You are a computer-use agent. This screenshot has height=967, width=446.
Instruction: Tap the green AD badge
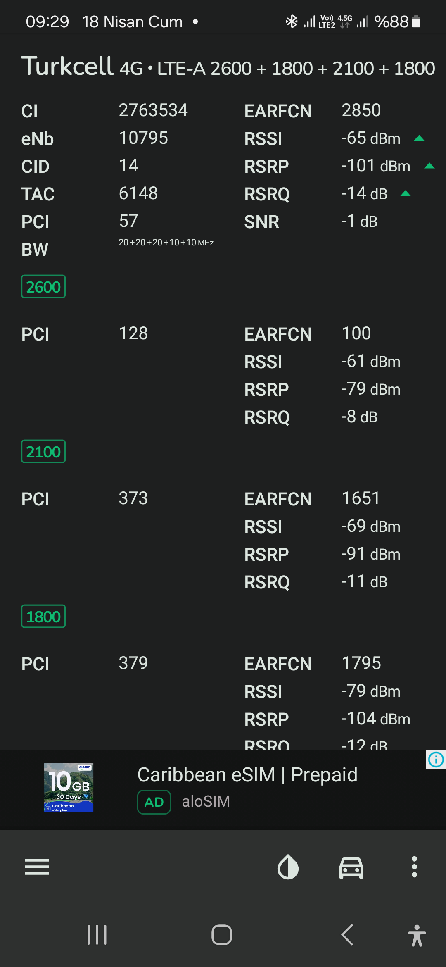(154, 802)
